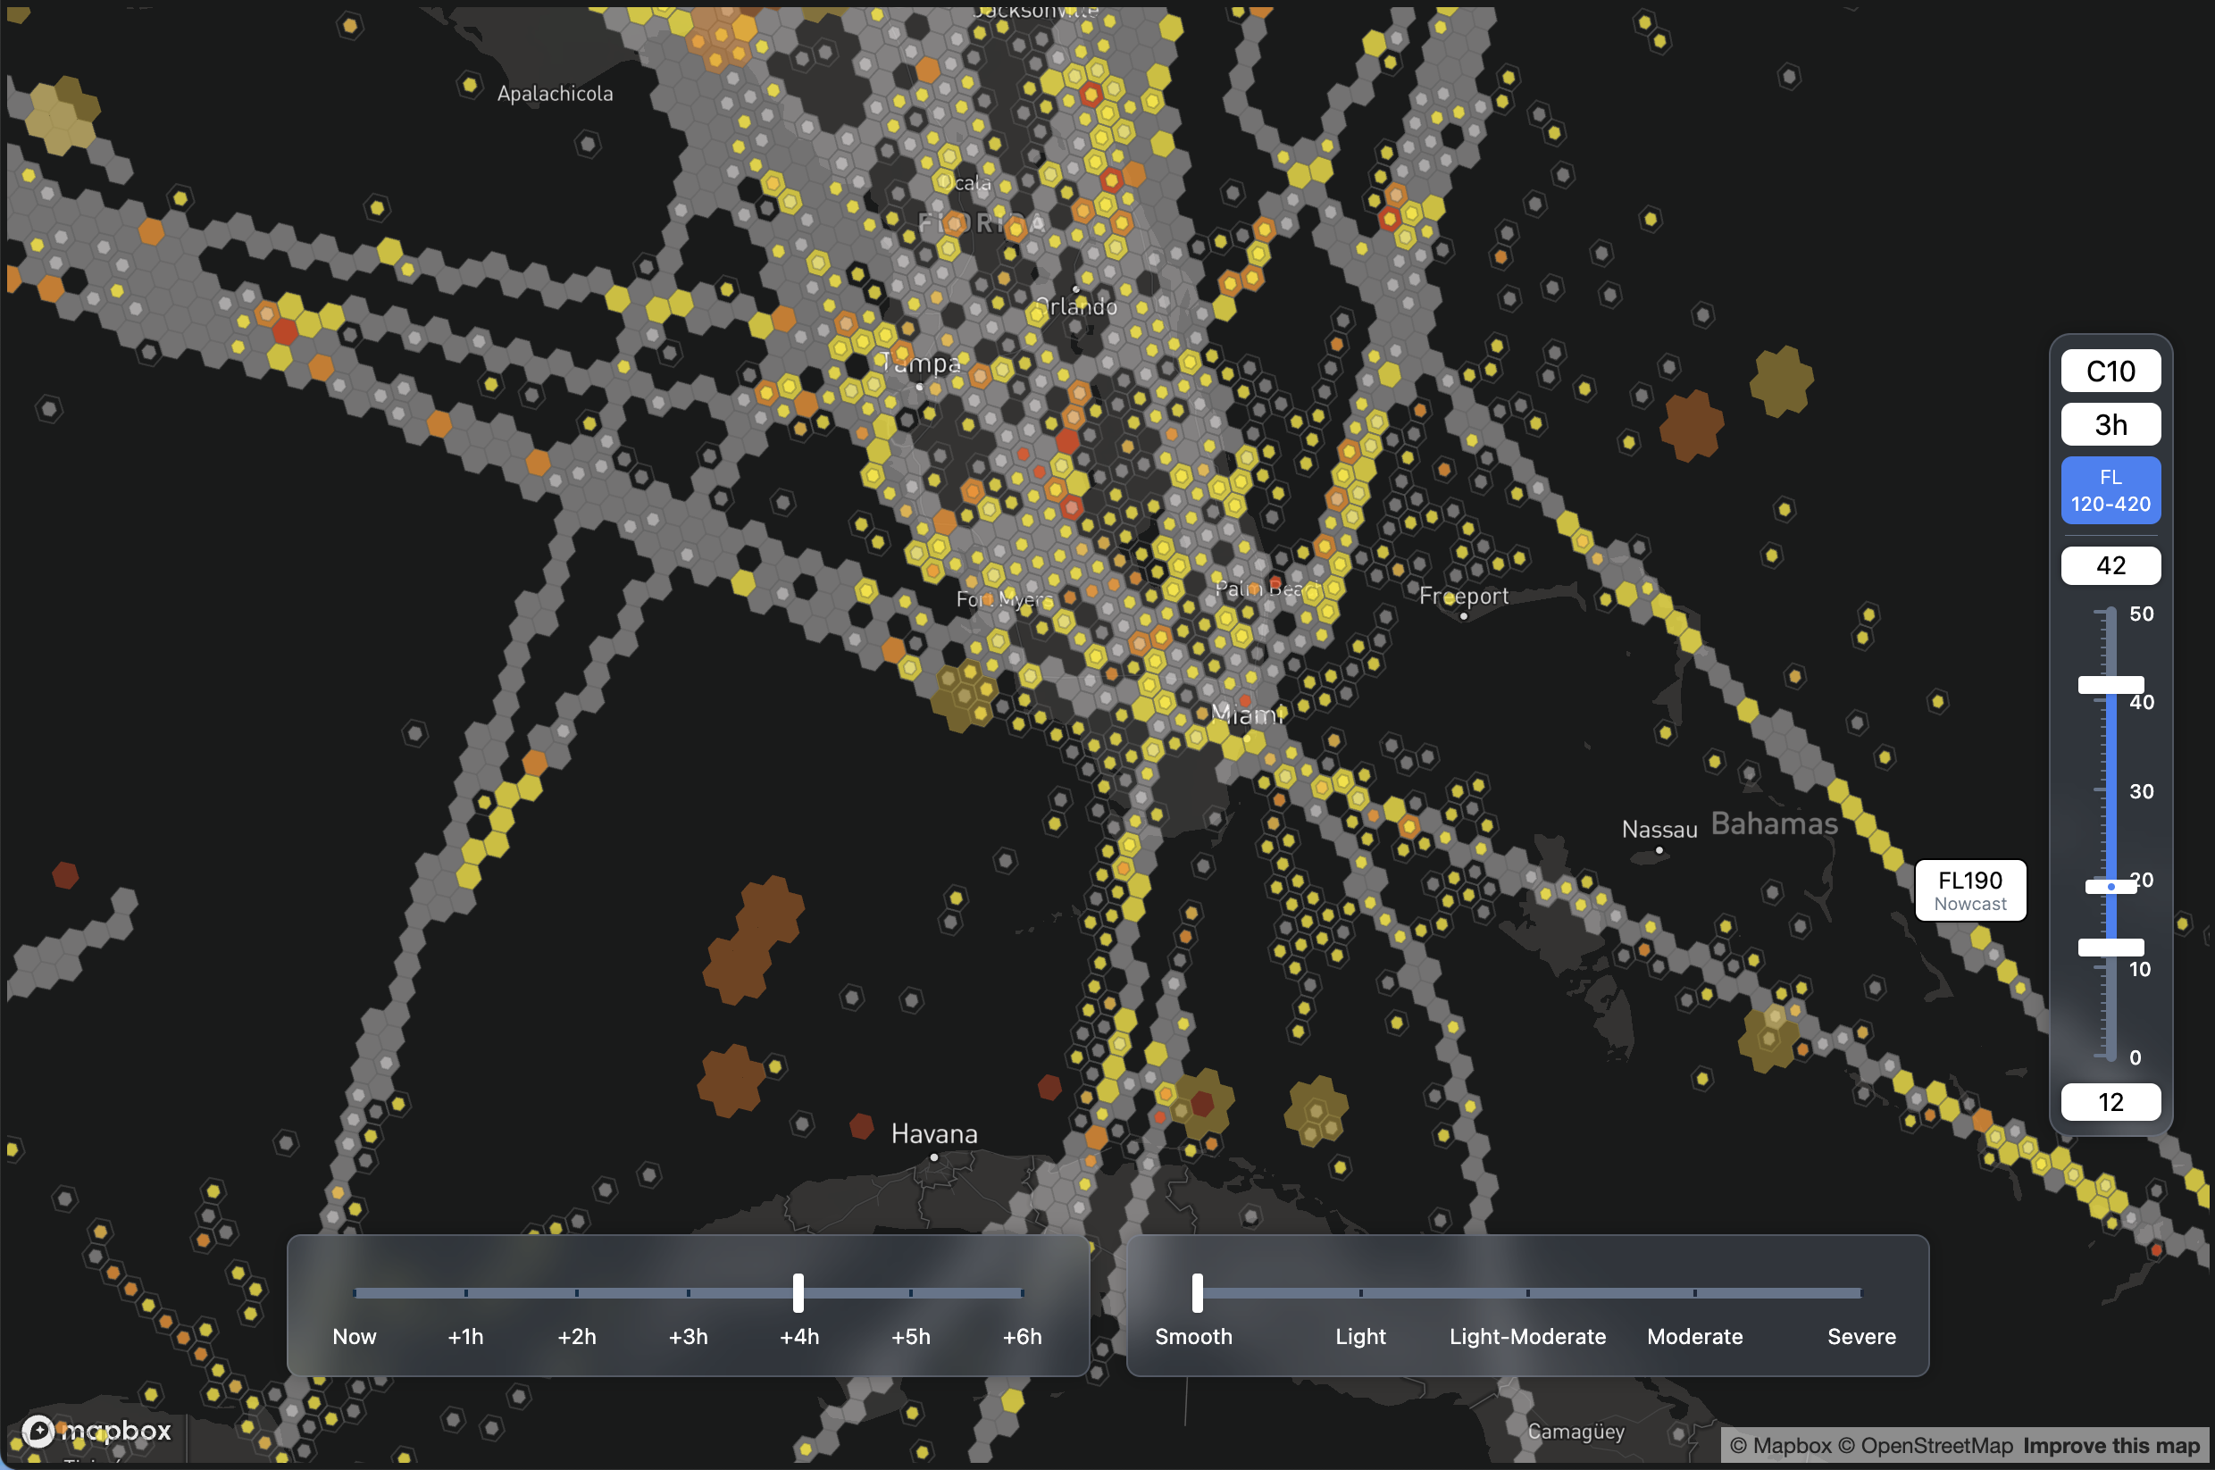
Task: Click the +4h timeline handle
Action: click(798, 1293)
